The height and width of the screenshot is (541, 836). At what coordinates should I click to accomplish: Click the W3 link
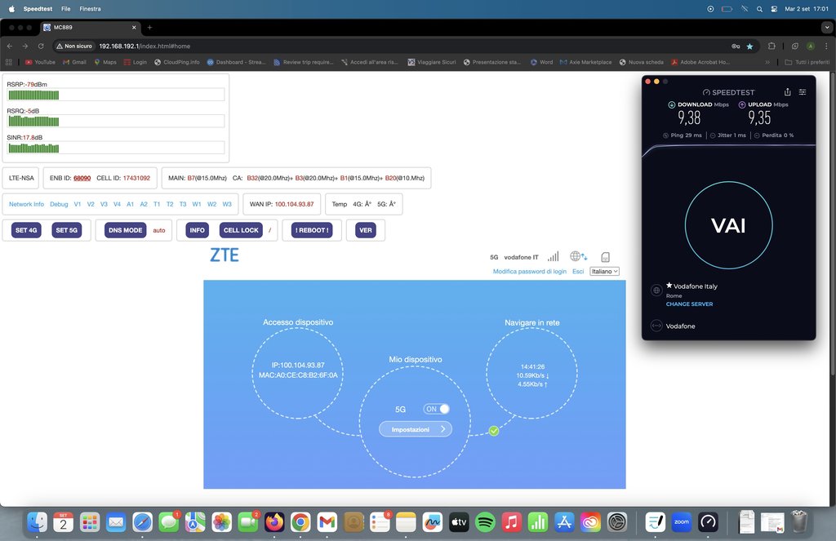(x=227, y=204)
